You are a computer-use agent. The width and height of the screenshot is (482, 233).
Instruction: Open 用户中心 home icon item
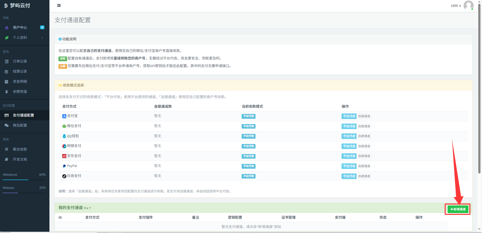7,27
